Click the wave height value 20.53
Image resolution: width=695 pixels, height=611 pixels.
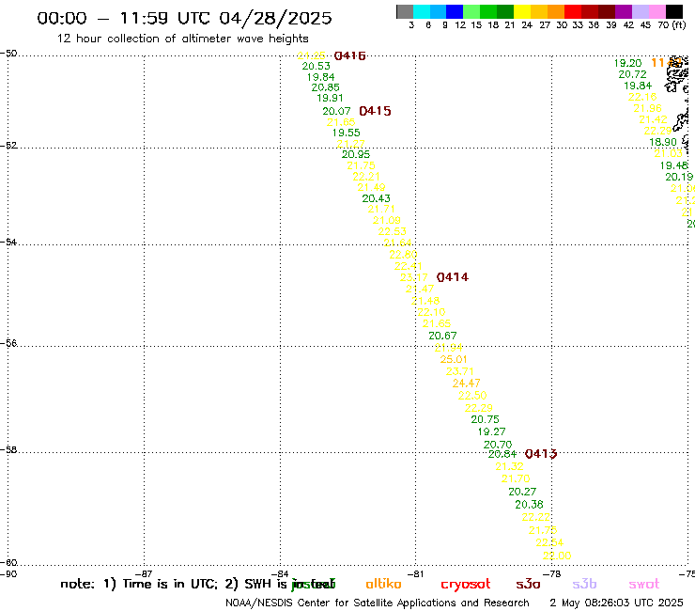(x=316, y=66)
